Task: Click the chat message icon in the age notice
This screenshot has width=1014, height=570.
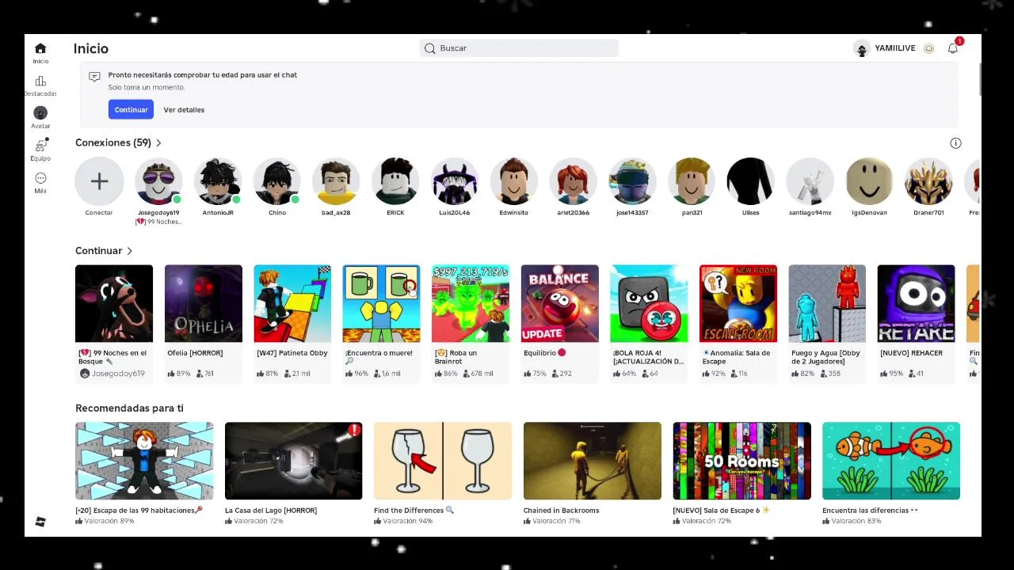Action: point(94,77)
